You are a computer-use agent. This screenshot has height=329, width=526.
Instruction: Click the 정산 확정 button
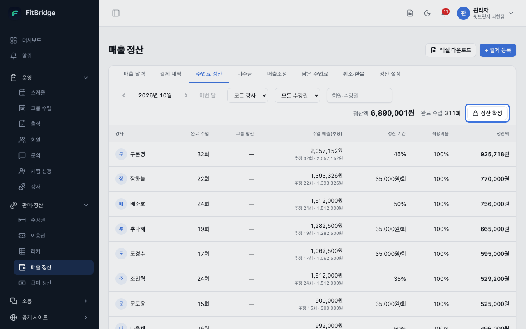[x=487, y=113]
